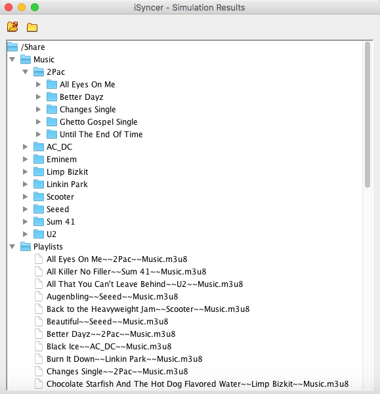This screenshot has height=394, width=380.
Task: Expand the Linkin Park folder
Action: coord(25,184)
